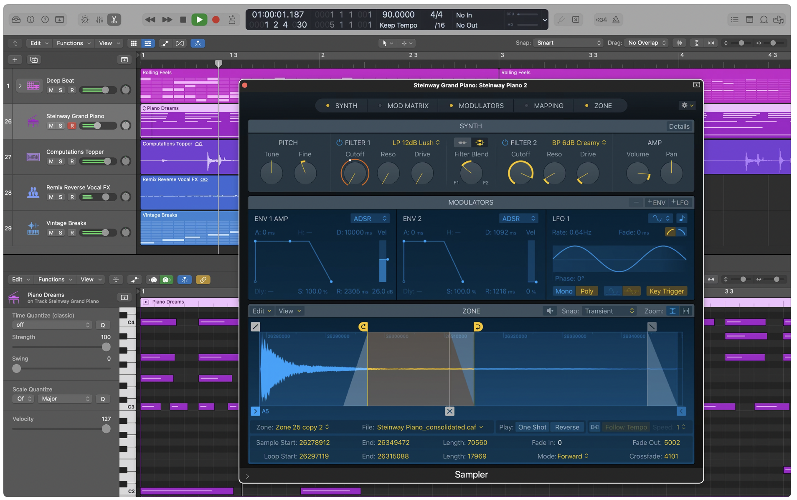Open zone Snap Transient dropdown
The image size is (797, 500).
(609, 311)
